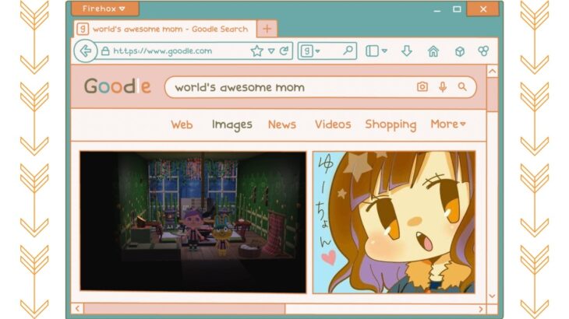Click the vertical scrollbar down arrow
The height and width of the screenshot is (319, 569).
point(492,296)
